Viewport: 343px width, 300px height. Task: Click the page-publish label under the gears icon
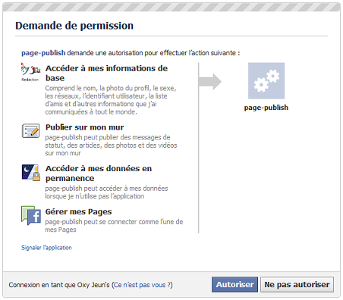(266, 108)
